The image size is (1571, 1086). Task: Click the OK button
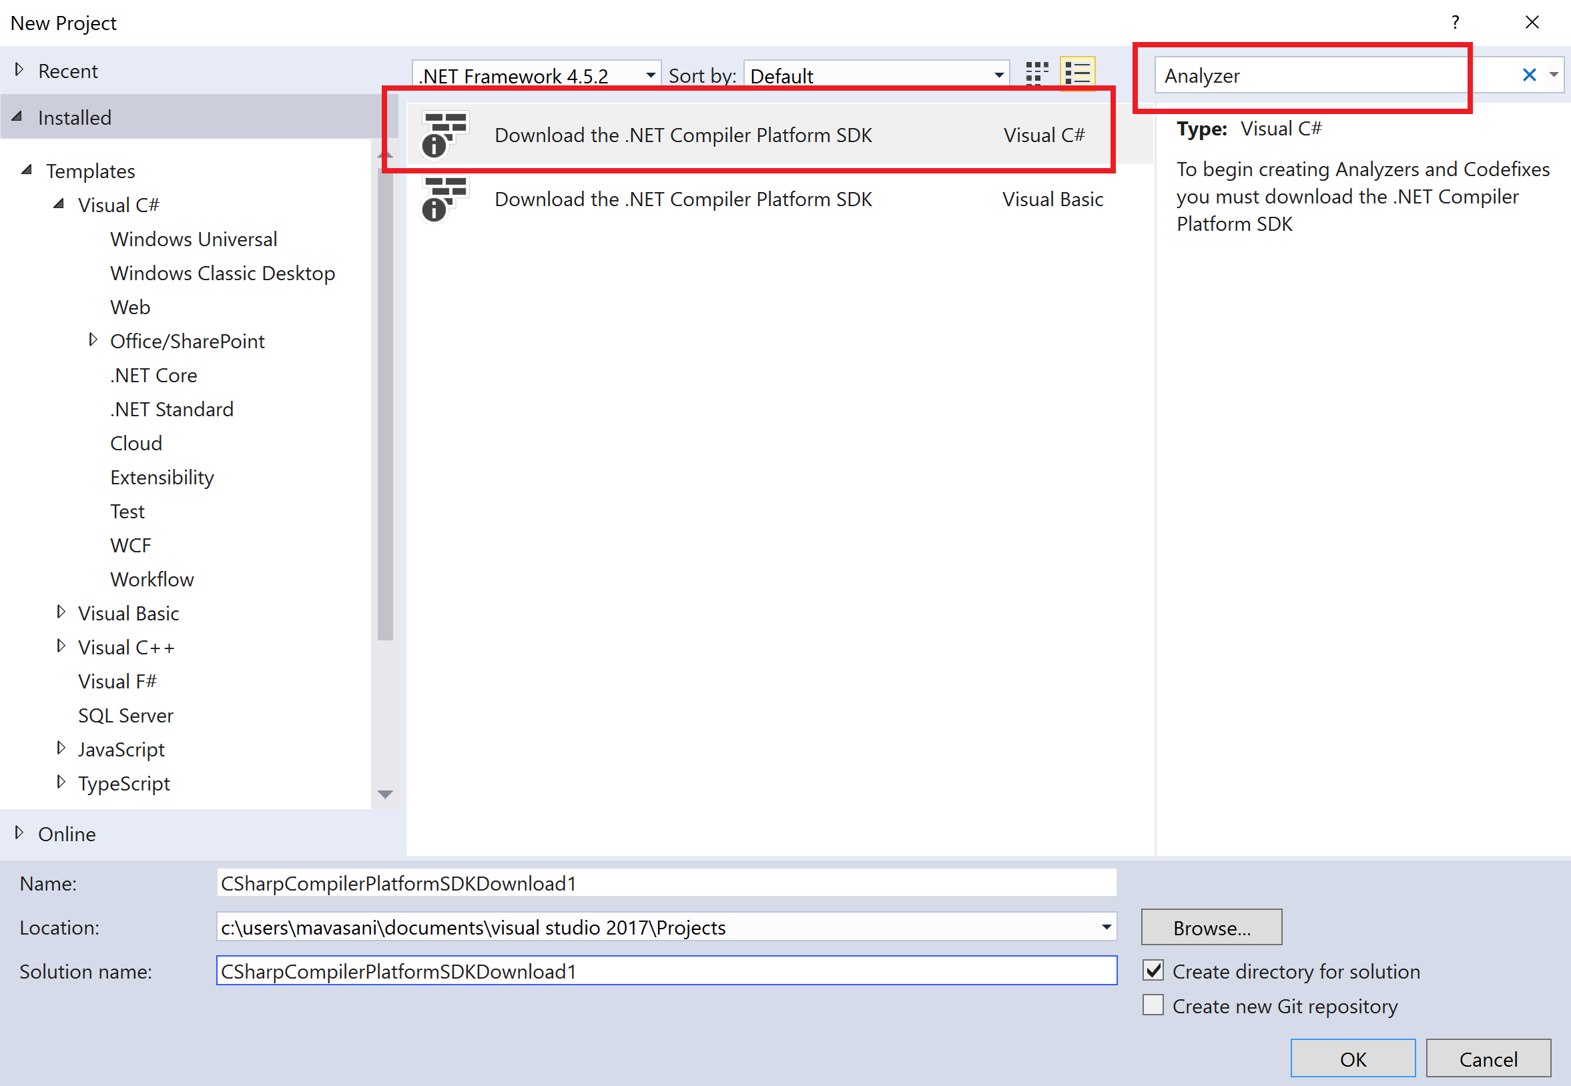click(x=1353, y=1058)
